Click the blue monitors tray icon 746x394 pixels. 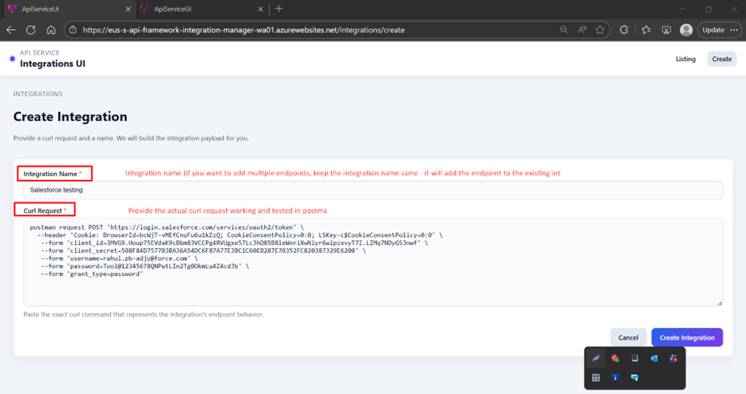pyautogui.click(x=635, y=377)
